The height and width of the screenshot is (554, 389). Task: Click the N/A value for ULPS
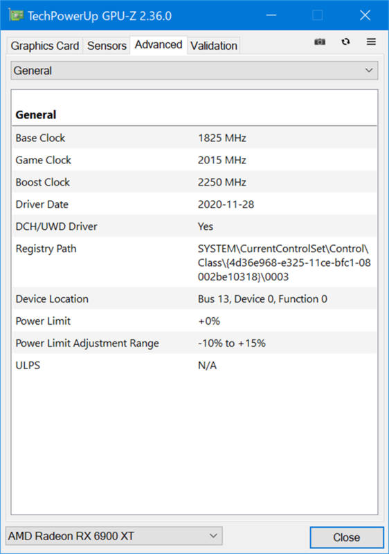click(207, 366)
